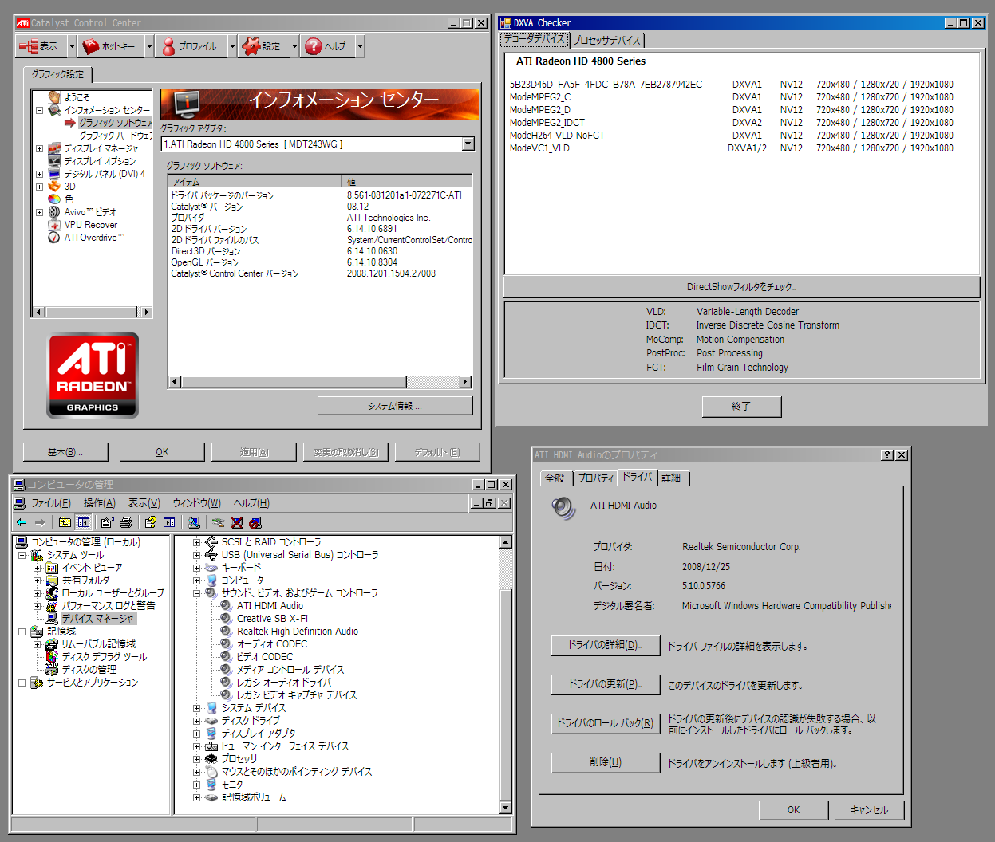Expand the プロセッサ node in device list

196,759
